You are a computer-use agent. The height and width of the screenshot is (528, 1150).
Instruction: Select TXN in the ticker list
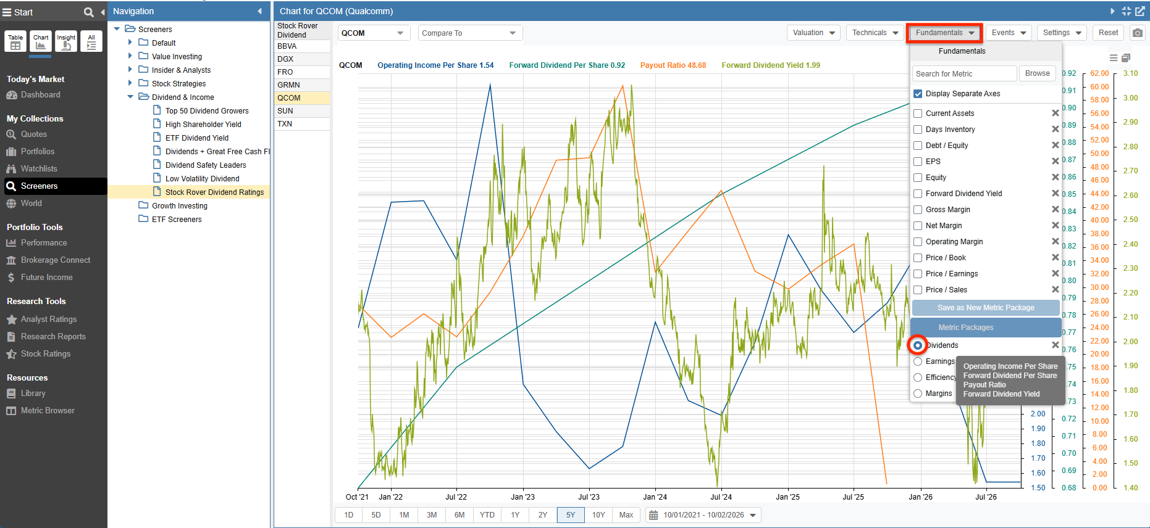[x=301, y=124]
